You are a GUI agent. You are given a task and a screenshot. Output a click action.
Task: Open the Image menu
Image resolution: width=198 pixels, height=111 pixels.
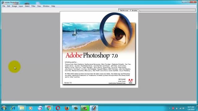tap(15, 6)
